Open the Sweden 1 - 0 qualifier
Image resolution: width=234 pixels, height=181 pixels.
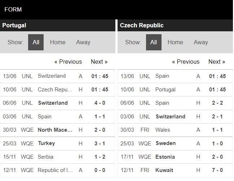[175, 144]
